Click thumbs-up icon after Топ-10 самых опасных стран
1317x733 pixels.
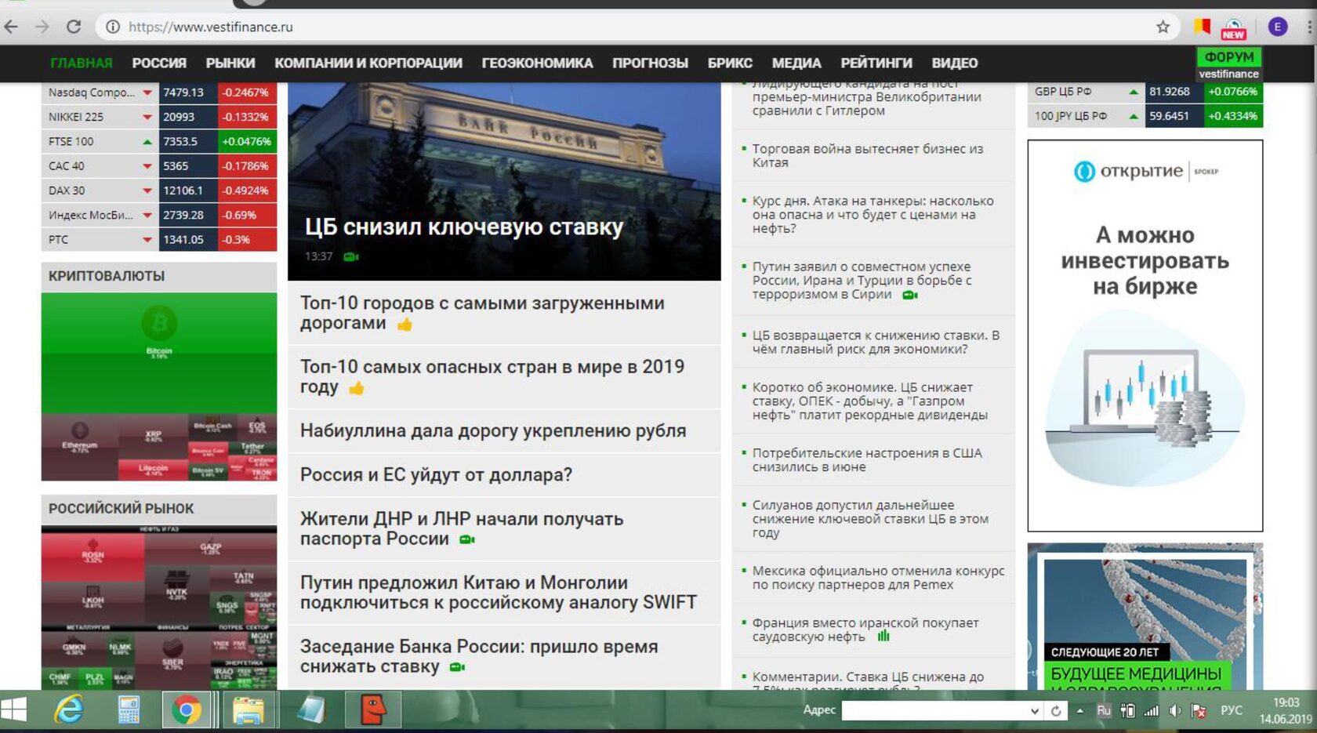point(357,387)
